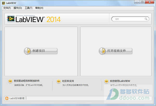Open the 文件(F) menu

7,8
